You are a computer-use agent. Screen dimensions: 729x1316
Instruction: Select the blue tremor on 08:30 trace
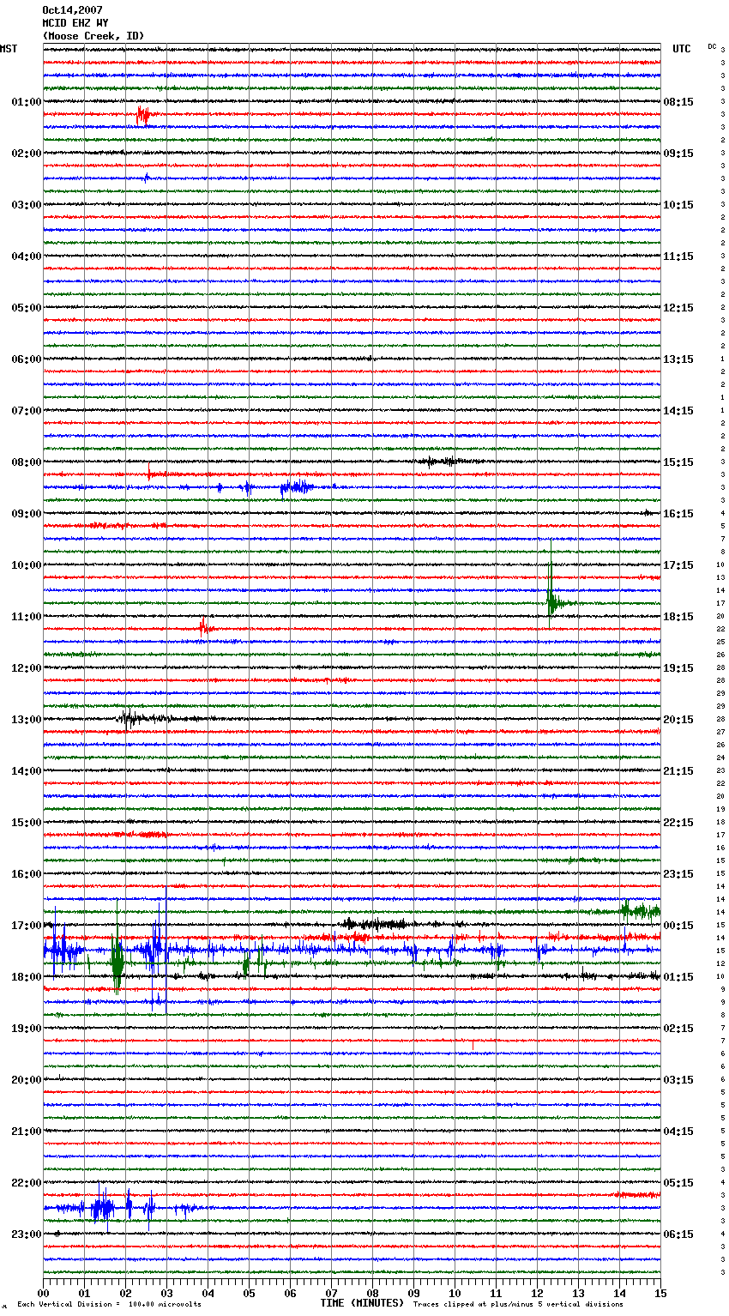(x=297, y=487)
